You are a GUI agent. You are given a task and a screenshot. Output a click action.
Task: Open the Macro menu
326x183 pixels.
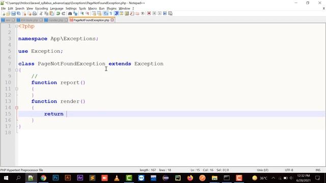coord(92,9)
